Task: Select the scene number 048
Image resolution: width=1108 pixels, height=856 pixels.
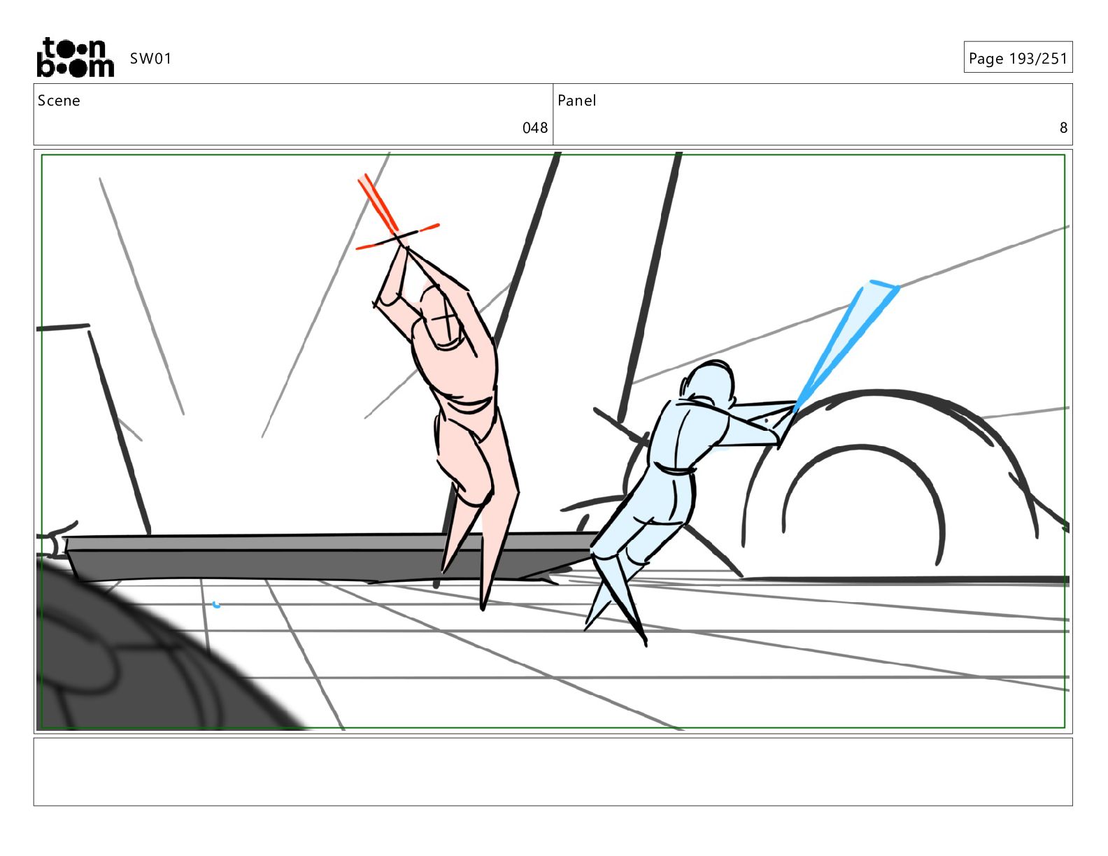Action: pos(535,128)
